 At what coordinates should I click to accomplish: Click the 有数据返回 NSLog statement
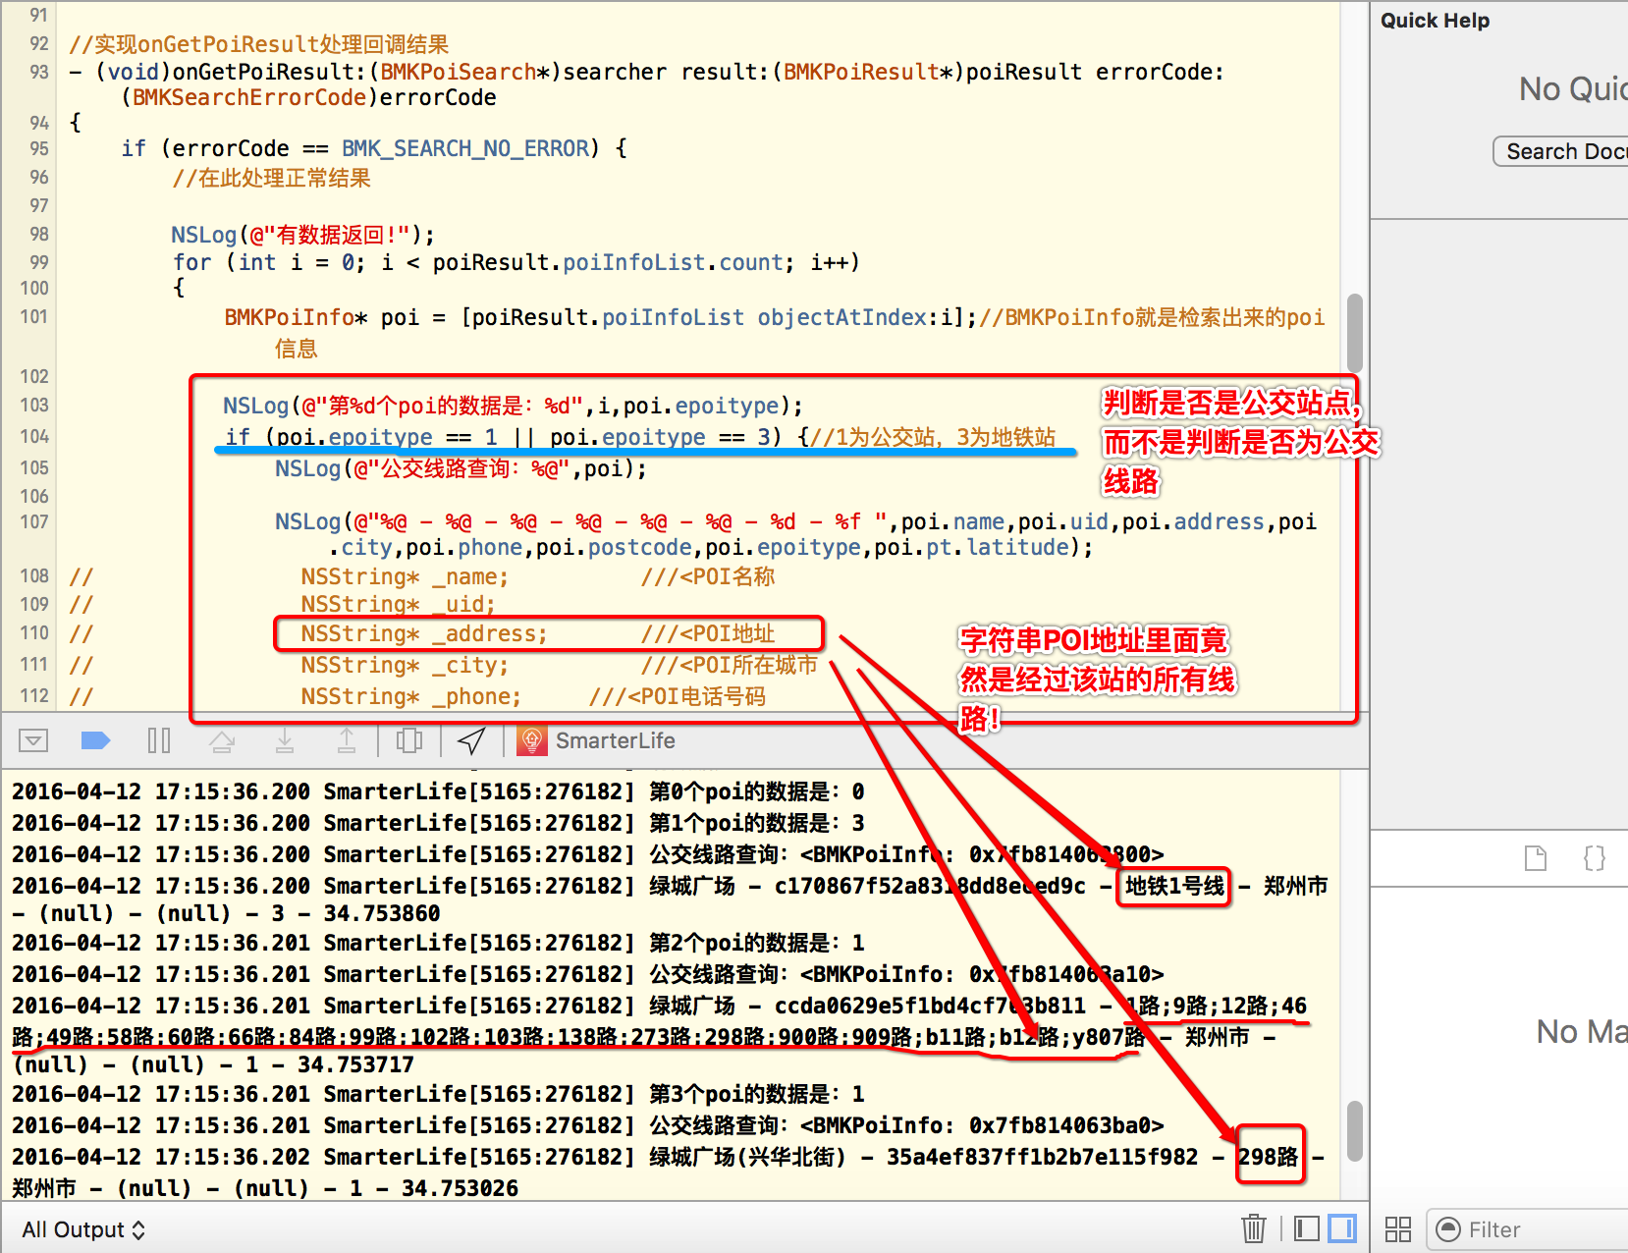[x=302, y=235]
